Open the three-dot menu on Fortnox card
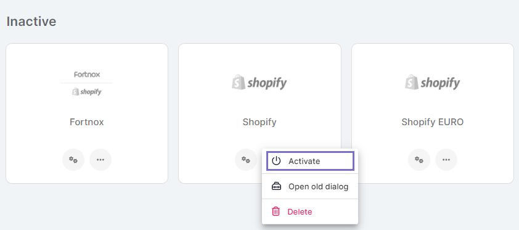Image resolution: width=519 pixels, height=230 pixels. point(100,160)
